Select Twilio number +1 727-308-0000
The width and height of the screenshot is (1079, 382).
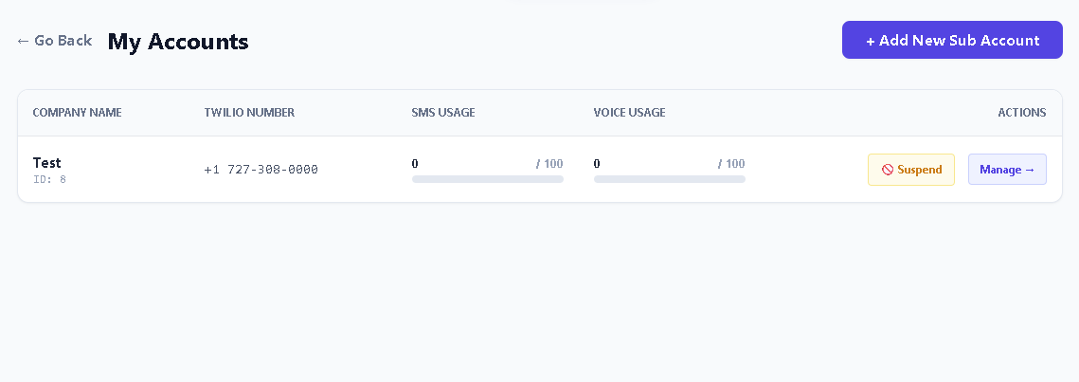261,170
